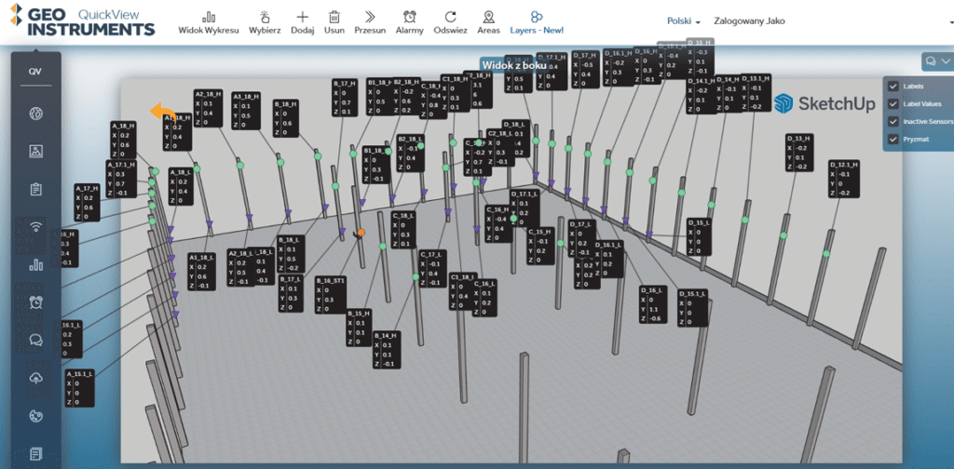Click the Usun trash icon
Screen dimensions: 954x469
pos(334,18)
